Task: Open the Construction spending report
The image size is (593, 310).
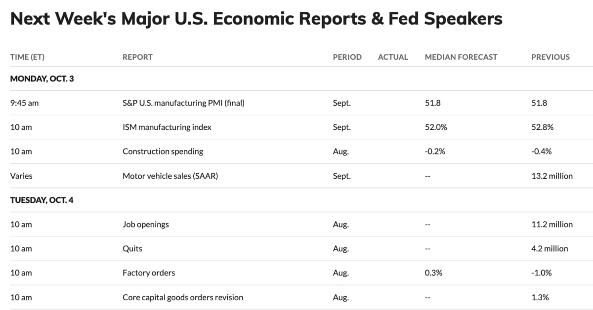Action: tap(163, 152)
